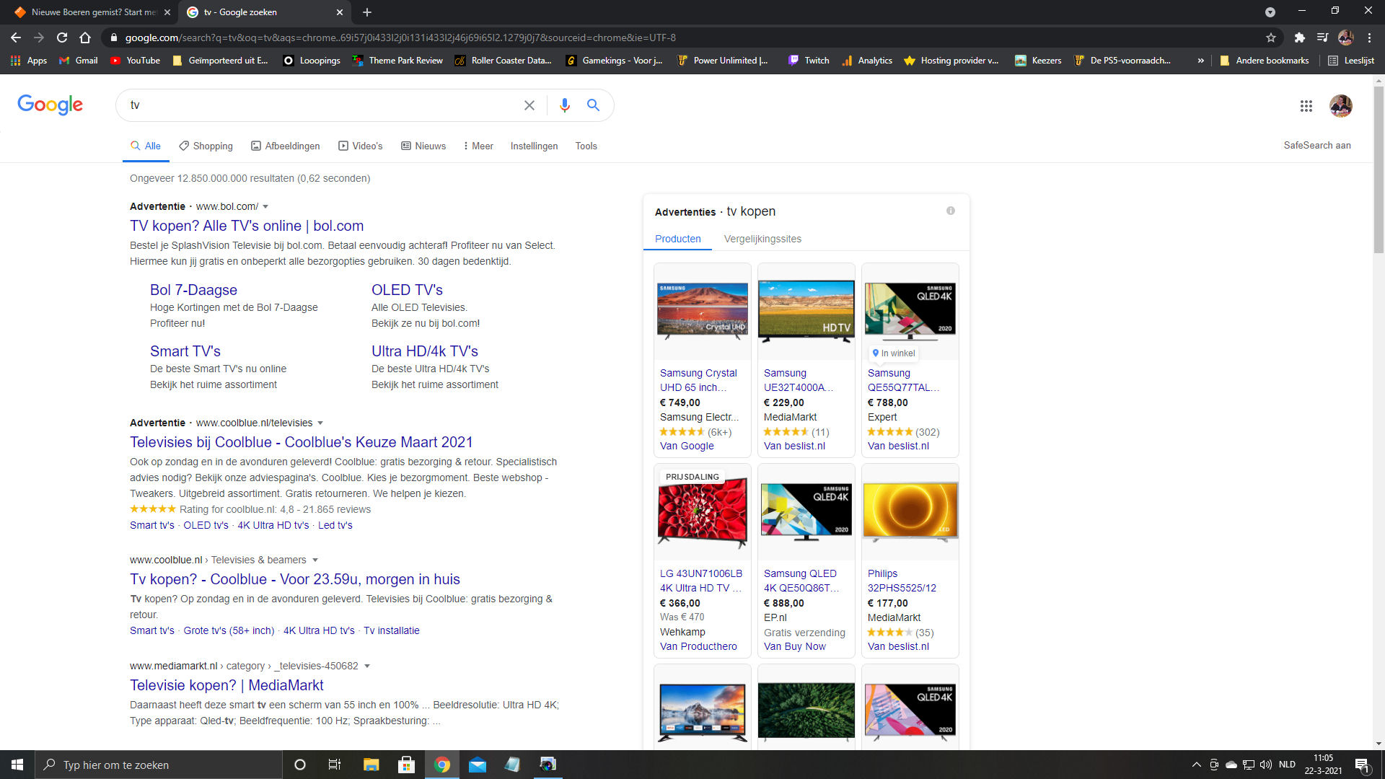The image size is (1385, 779).
Task: Open the Tools search filter
Action: coord(586,146)
